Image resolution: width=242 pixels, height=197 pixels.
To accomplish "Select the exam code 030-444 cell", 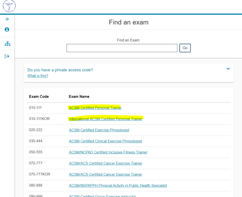I will 36,141.
